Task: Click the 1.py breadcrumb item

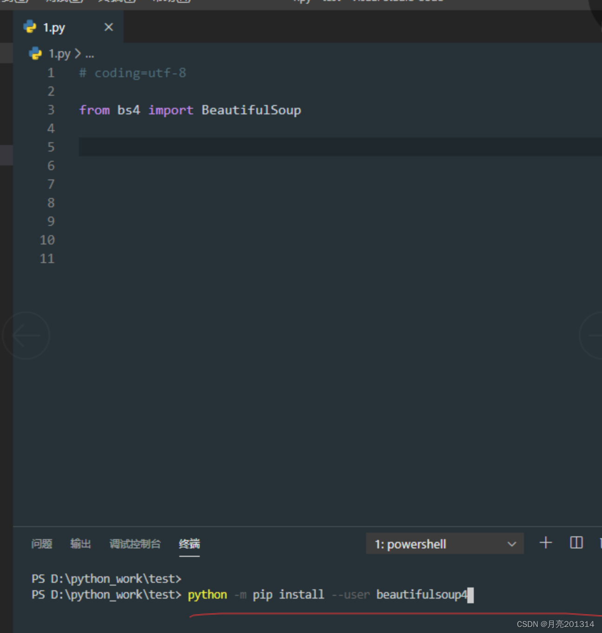Action: [59, 54]
